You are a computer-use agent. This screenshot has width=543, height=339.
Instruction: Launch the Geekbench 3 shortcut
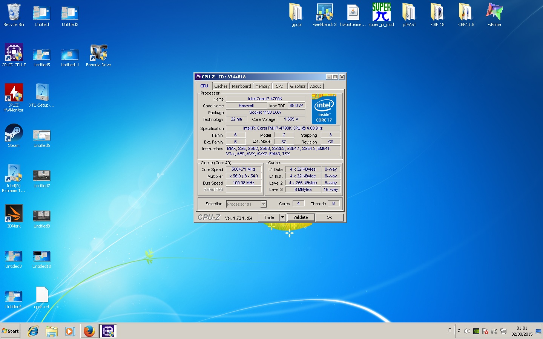325,15
